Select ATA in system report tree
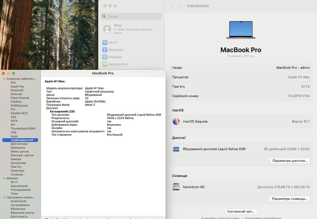317x219 pixels. click(13, 82)
